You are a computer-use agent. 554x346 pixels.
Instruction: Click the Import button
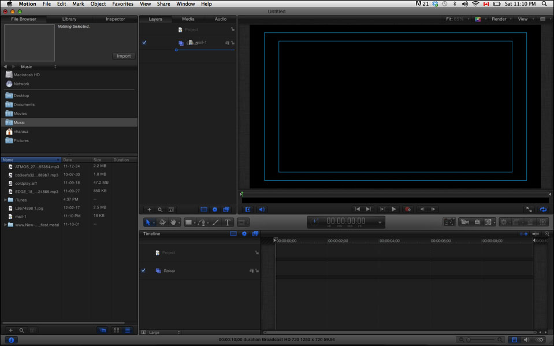click(x=124, y=56)
